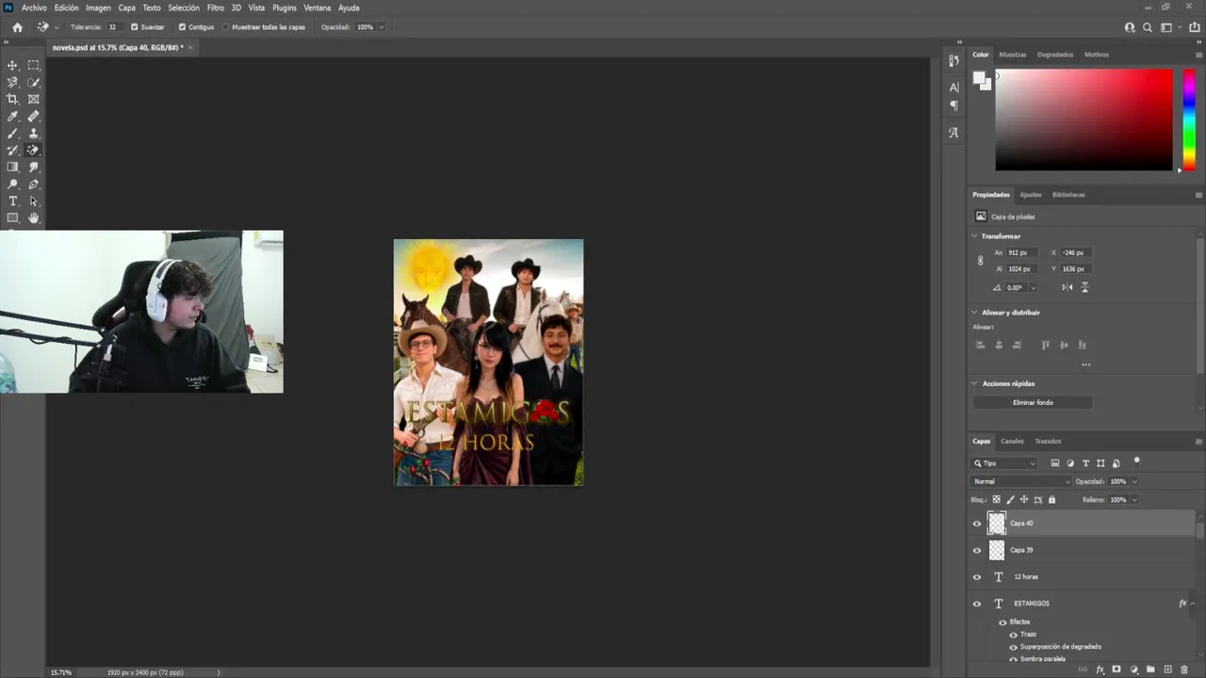Select the Path Selection arrow tool
Image resolution: width=1206 pixels, height=678 pixels.
(34, 201)
